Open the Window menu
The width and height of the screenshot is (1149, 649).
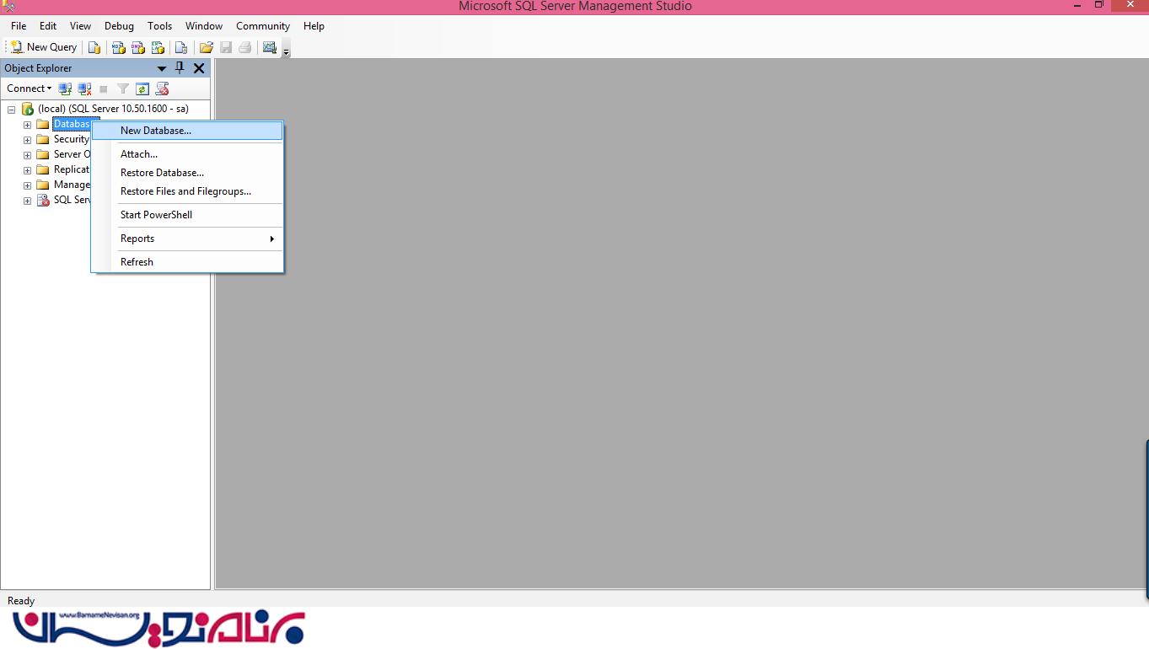pyautogui.click(x=204, y=26)
